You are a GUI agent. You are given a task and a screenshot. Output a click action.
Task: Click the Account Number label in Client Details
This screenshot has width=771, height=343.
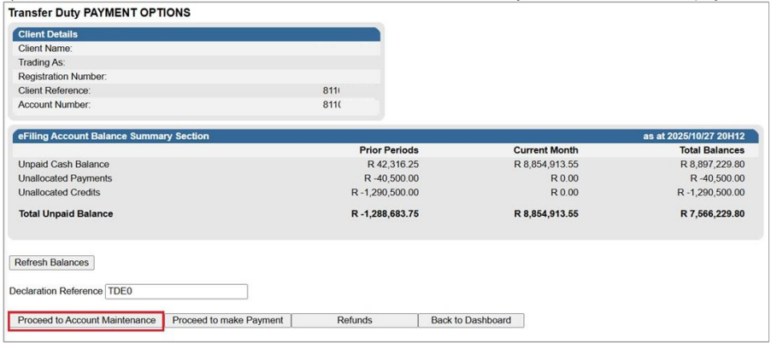click(x=55, y=105)
